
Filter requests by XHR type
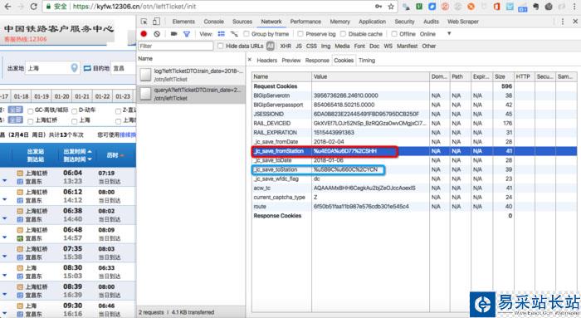point(286,46)
